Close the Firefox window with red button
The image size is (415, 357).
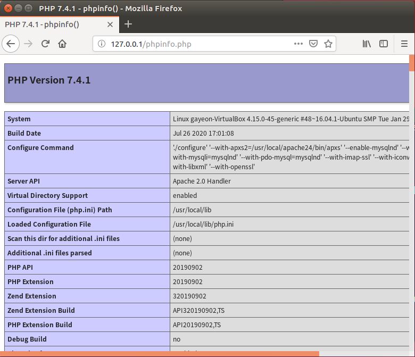pos(8,8)
